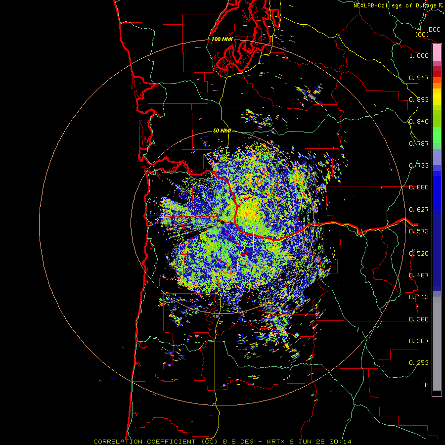The image size is (445, 445).
Task: Click the black radar site marker at the echo center
Action: pos(222,222)
